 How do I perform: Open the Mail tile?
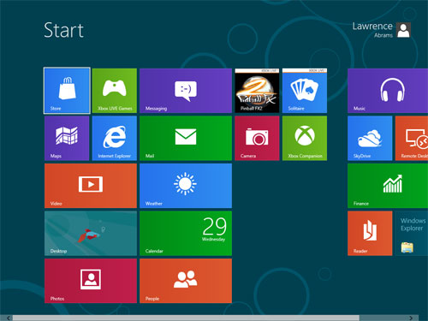point(186,138)
